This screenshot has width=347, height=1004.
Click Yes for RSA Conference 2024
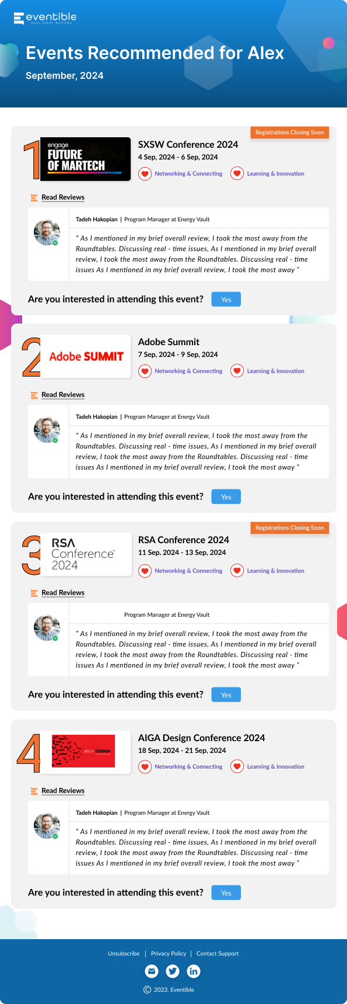coord(226,695)
